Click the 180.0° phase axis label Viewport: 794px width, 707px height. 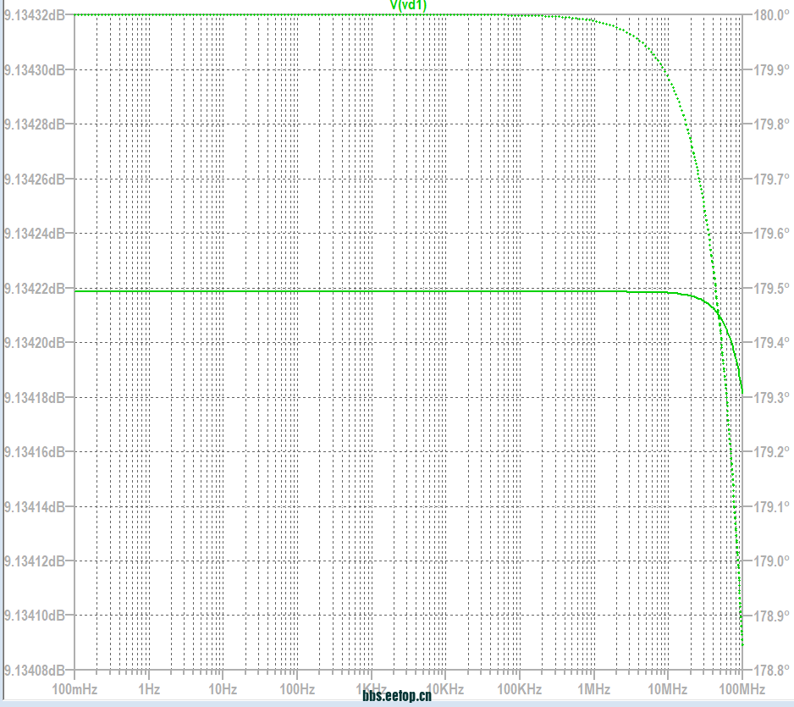(770, 15)
